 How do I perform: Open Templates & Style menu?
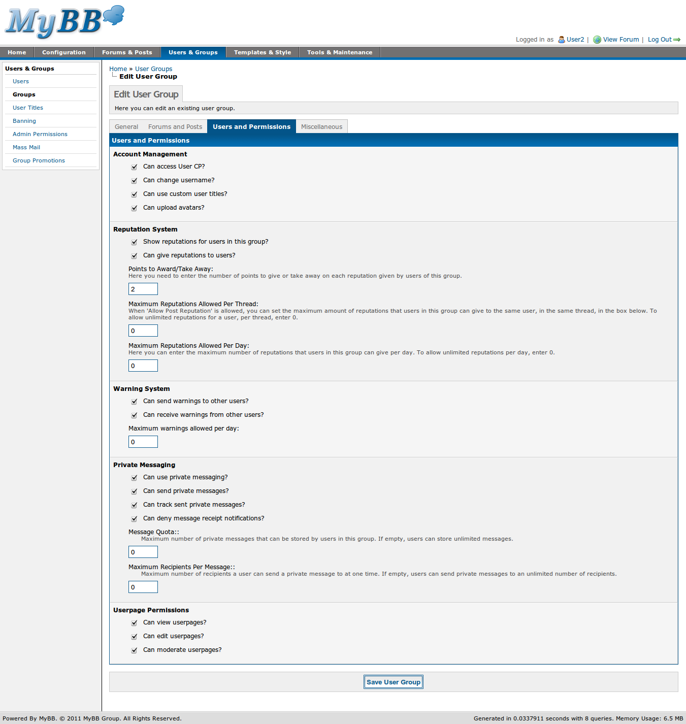263,52
